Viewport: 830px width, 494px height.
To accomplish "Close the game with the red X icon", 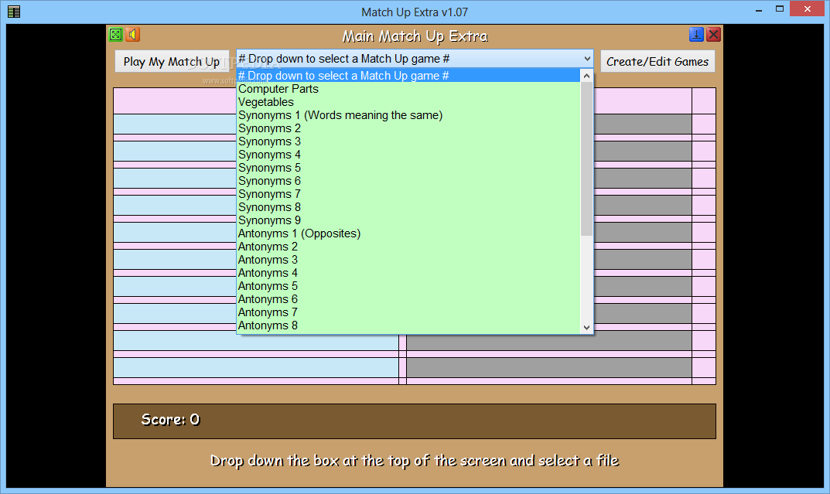I will pos(713,35).
